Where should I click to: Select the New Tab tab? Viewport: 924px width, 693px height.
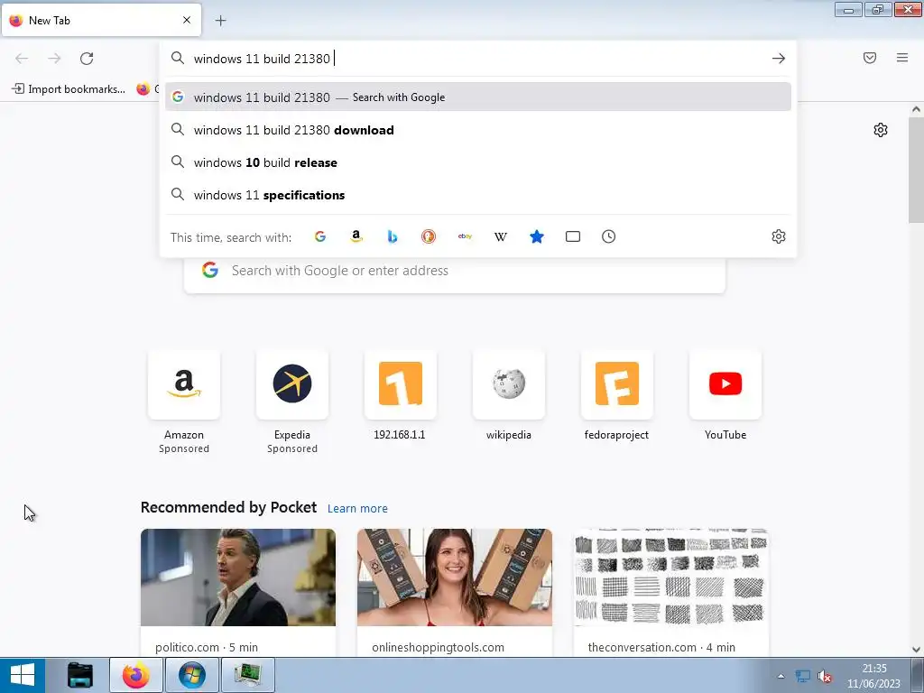(101, 20)
